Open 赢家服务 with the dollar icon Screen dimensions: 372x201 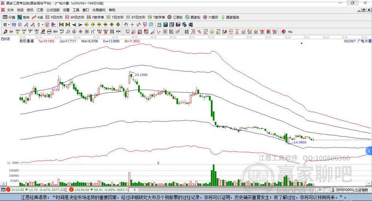230,17
